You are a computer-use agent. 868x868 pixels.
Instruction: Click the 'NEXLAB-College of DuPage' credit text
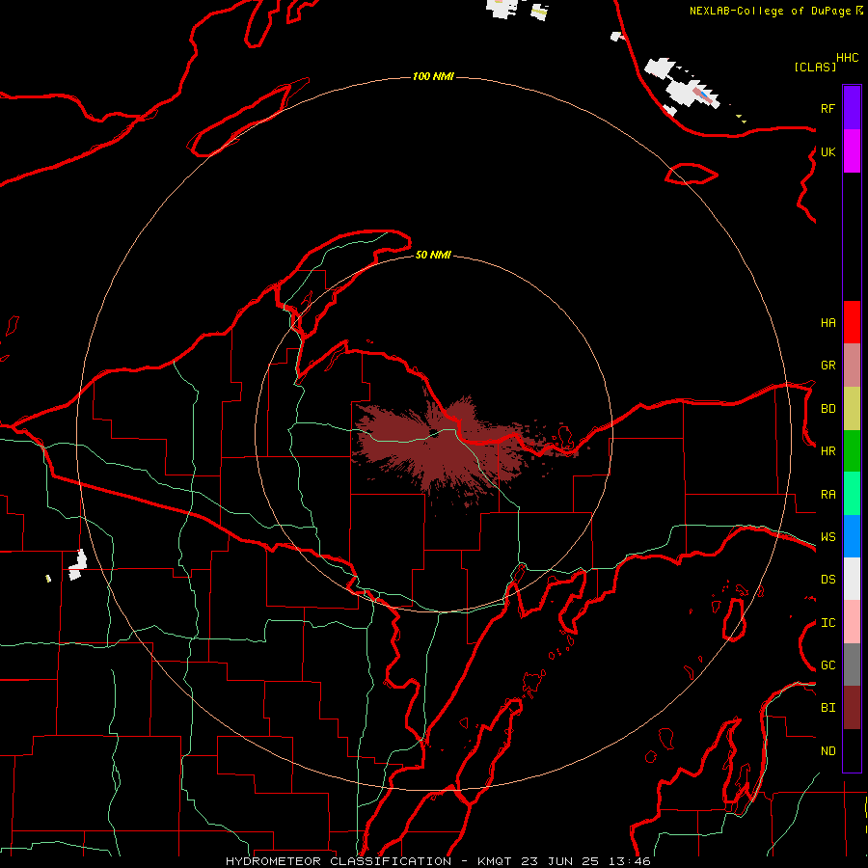tap(772, 11)
